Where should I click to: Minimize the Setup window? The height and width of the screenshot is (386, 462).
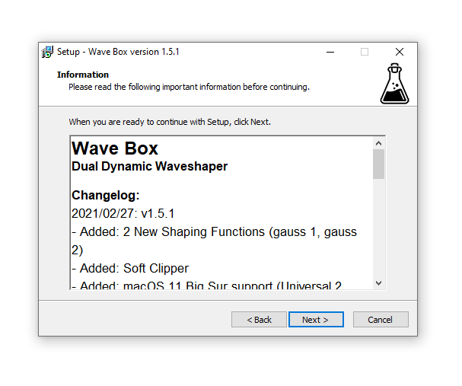330,53
